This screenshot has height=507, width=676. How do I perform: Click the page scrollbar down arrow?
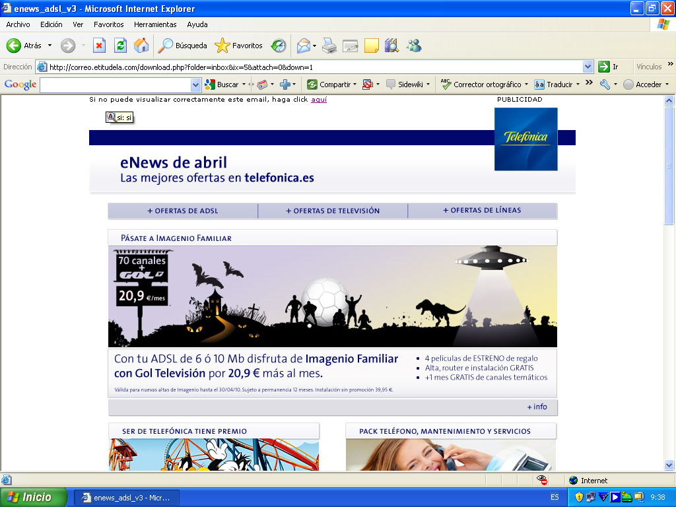(x=669, y=465)
